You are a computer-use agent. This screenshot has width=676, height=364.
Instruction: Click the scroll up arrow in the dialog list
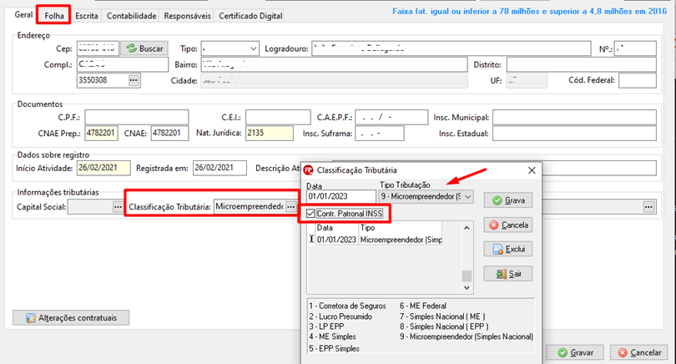coord(467,228)
